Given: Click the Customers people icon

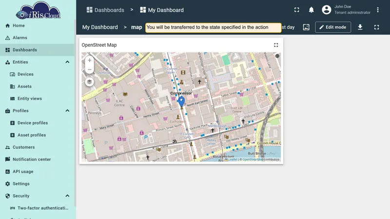Looking at the screenshot, I should coord(8,147).
